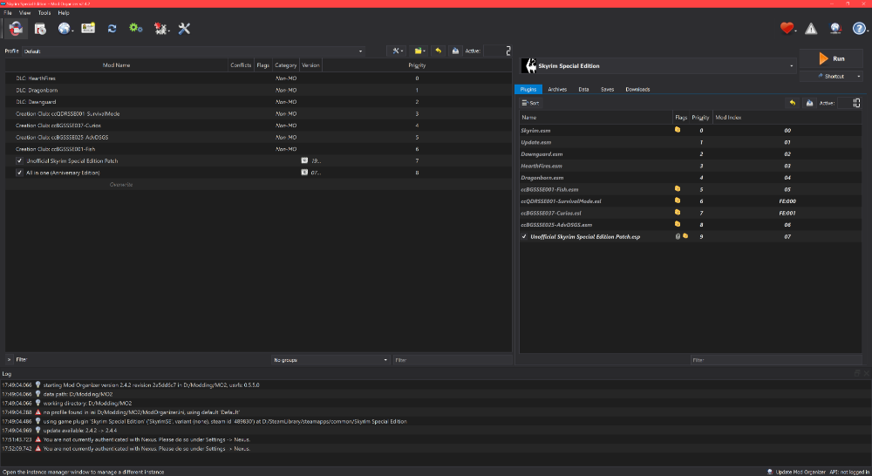Click the install mod from archive icon
872x476 pixels.
(40, 29)
